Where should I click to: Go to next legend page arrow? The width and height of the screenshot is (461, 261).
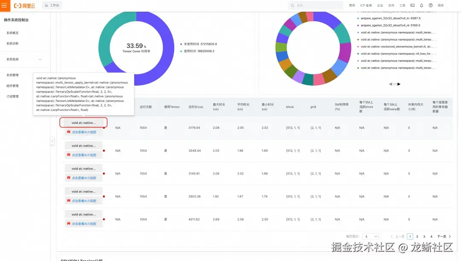[x=399, y=84]
